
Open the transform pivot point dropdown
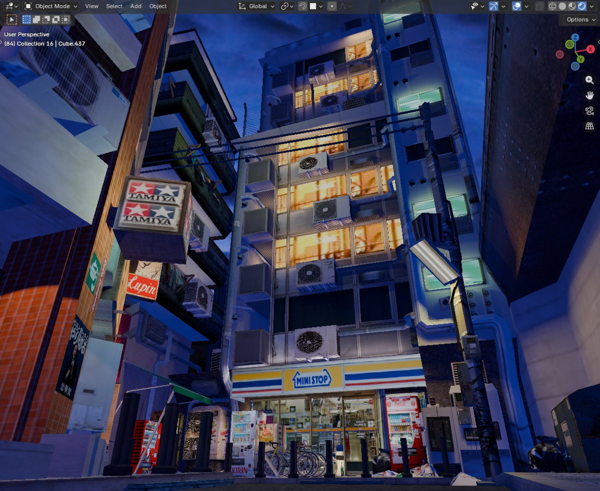287,6
